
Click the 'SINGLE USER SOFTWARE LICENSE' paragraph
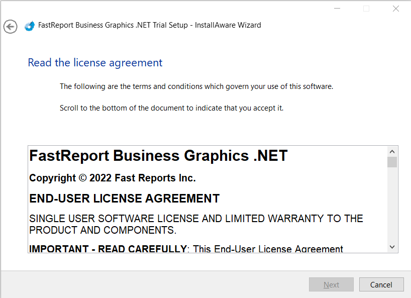[196, 224]
